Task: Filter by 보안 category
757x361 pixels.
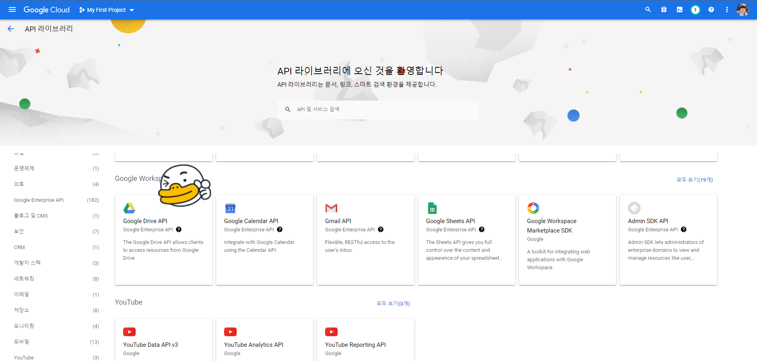Action: pyautogui.click(x=56, y=231)
